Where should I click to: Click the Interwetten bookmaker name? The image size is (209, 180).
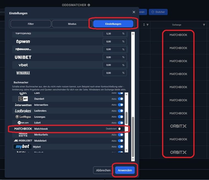click(x=41, y=105)
